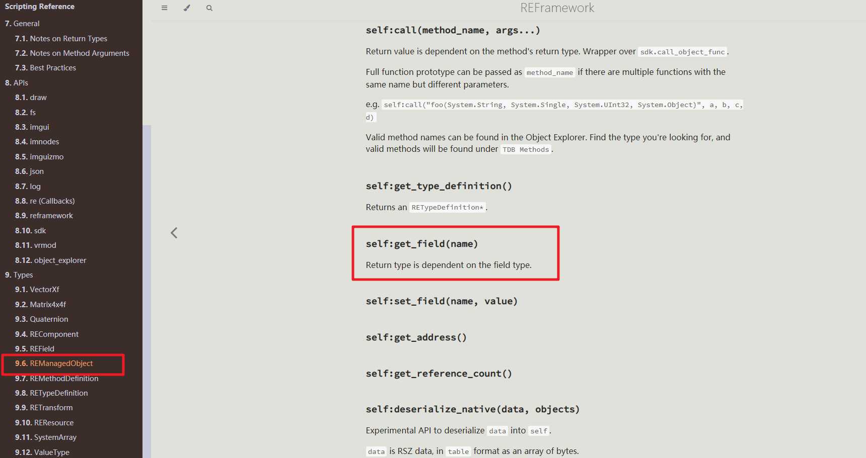Select the Best Practices chapter
This screenshot has height=458, width=866.
[52, 68]
